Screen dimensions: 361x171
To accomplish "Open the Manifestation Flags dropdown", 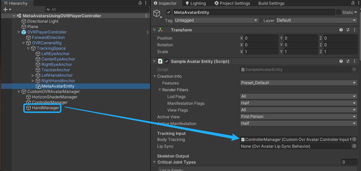I will pyautogui.click(x=299, y=103).
